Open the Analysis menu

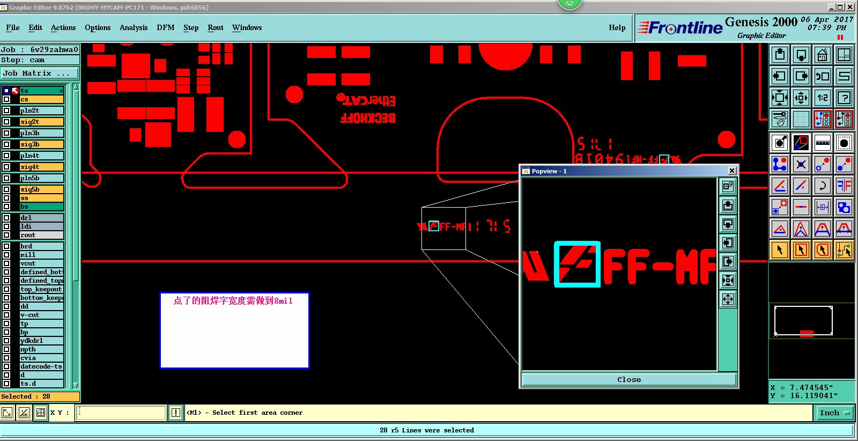pyautogui.click(x=134, y=27)
